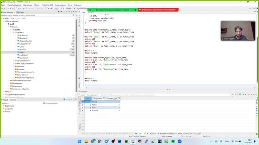Open the Справка menu
This screenshot has width=259, height=145.
click(78, 5)
